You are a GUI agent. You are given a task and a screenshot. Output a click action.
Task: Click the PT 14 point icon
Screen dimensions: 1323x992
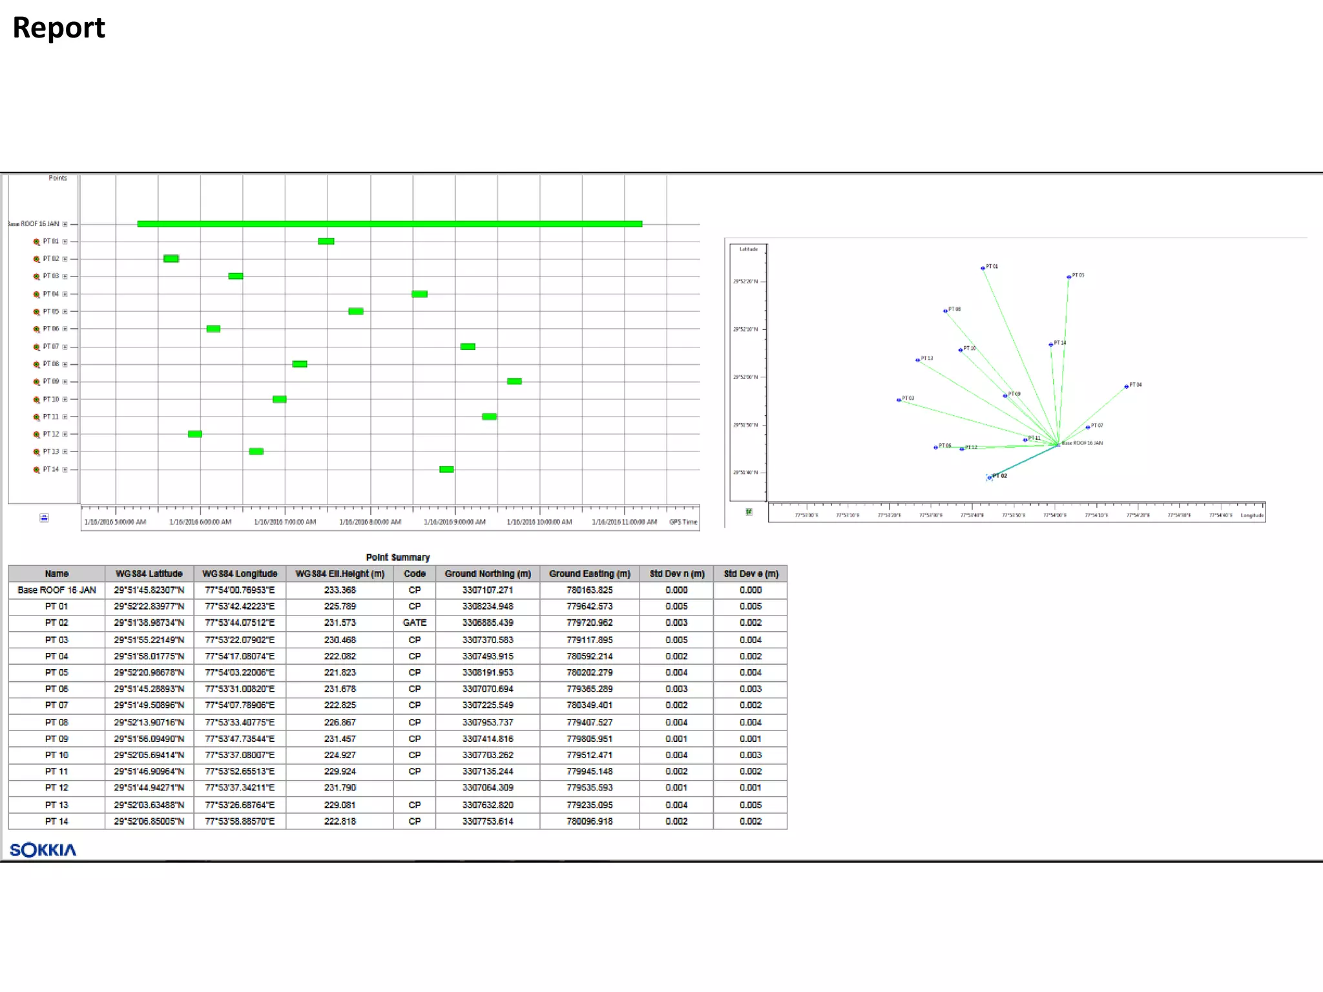tap(37, 470)
